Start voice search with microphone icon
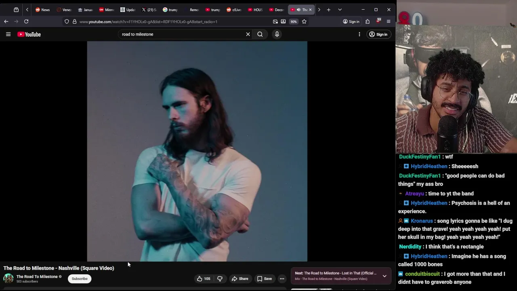The height and width of the screenshot is (291, 517). tap(277, 34)
